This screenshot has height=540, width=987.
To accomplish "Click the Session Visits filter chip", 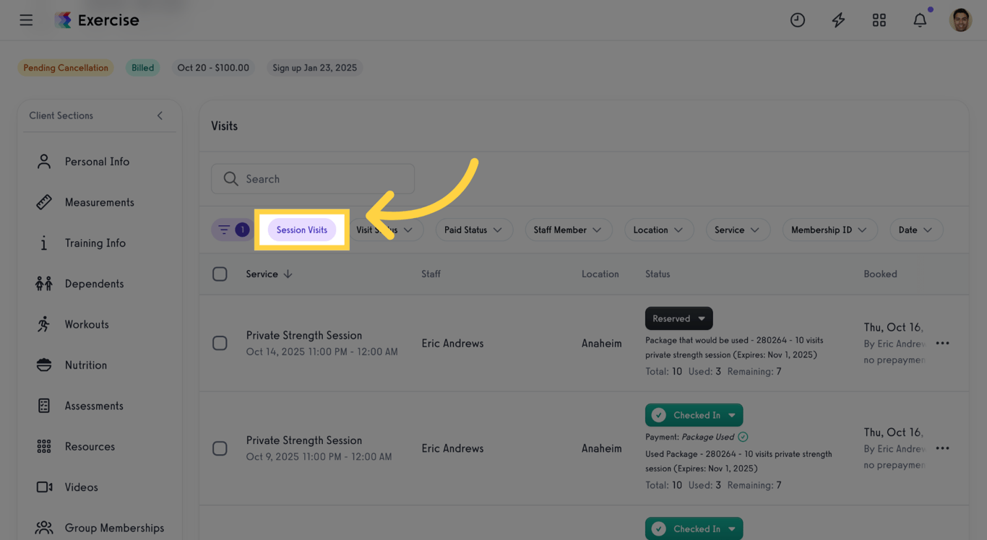I will (301, 230).
